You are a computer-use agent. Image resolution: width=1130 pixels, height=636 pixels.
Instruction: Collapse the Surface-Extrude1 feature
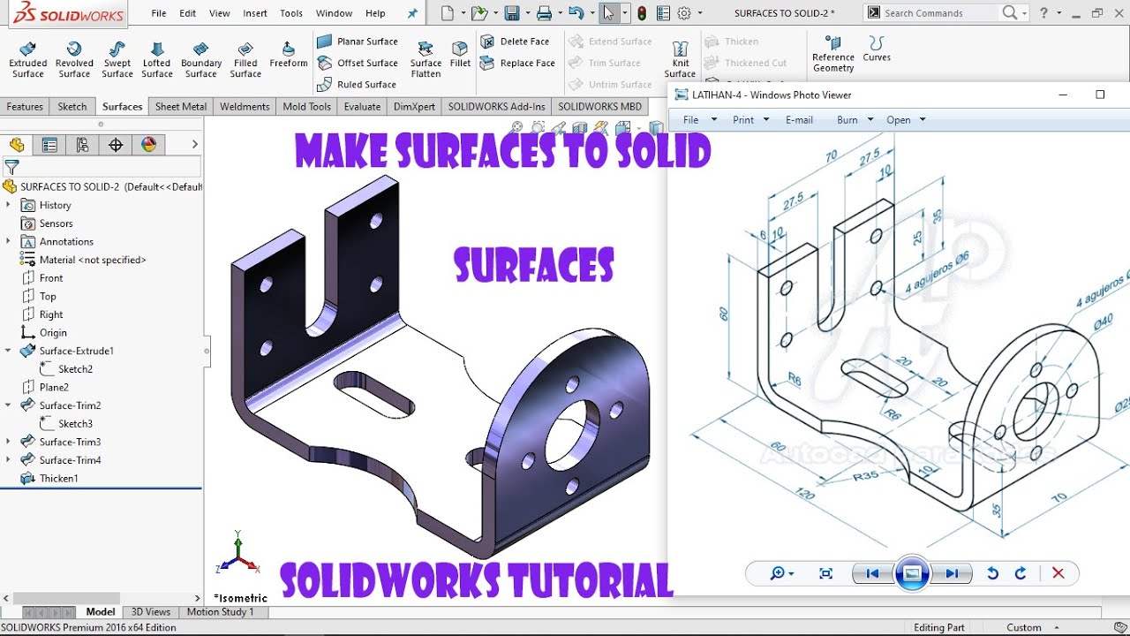point(8,351)
